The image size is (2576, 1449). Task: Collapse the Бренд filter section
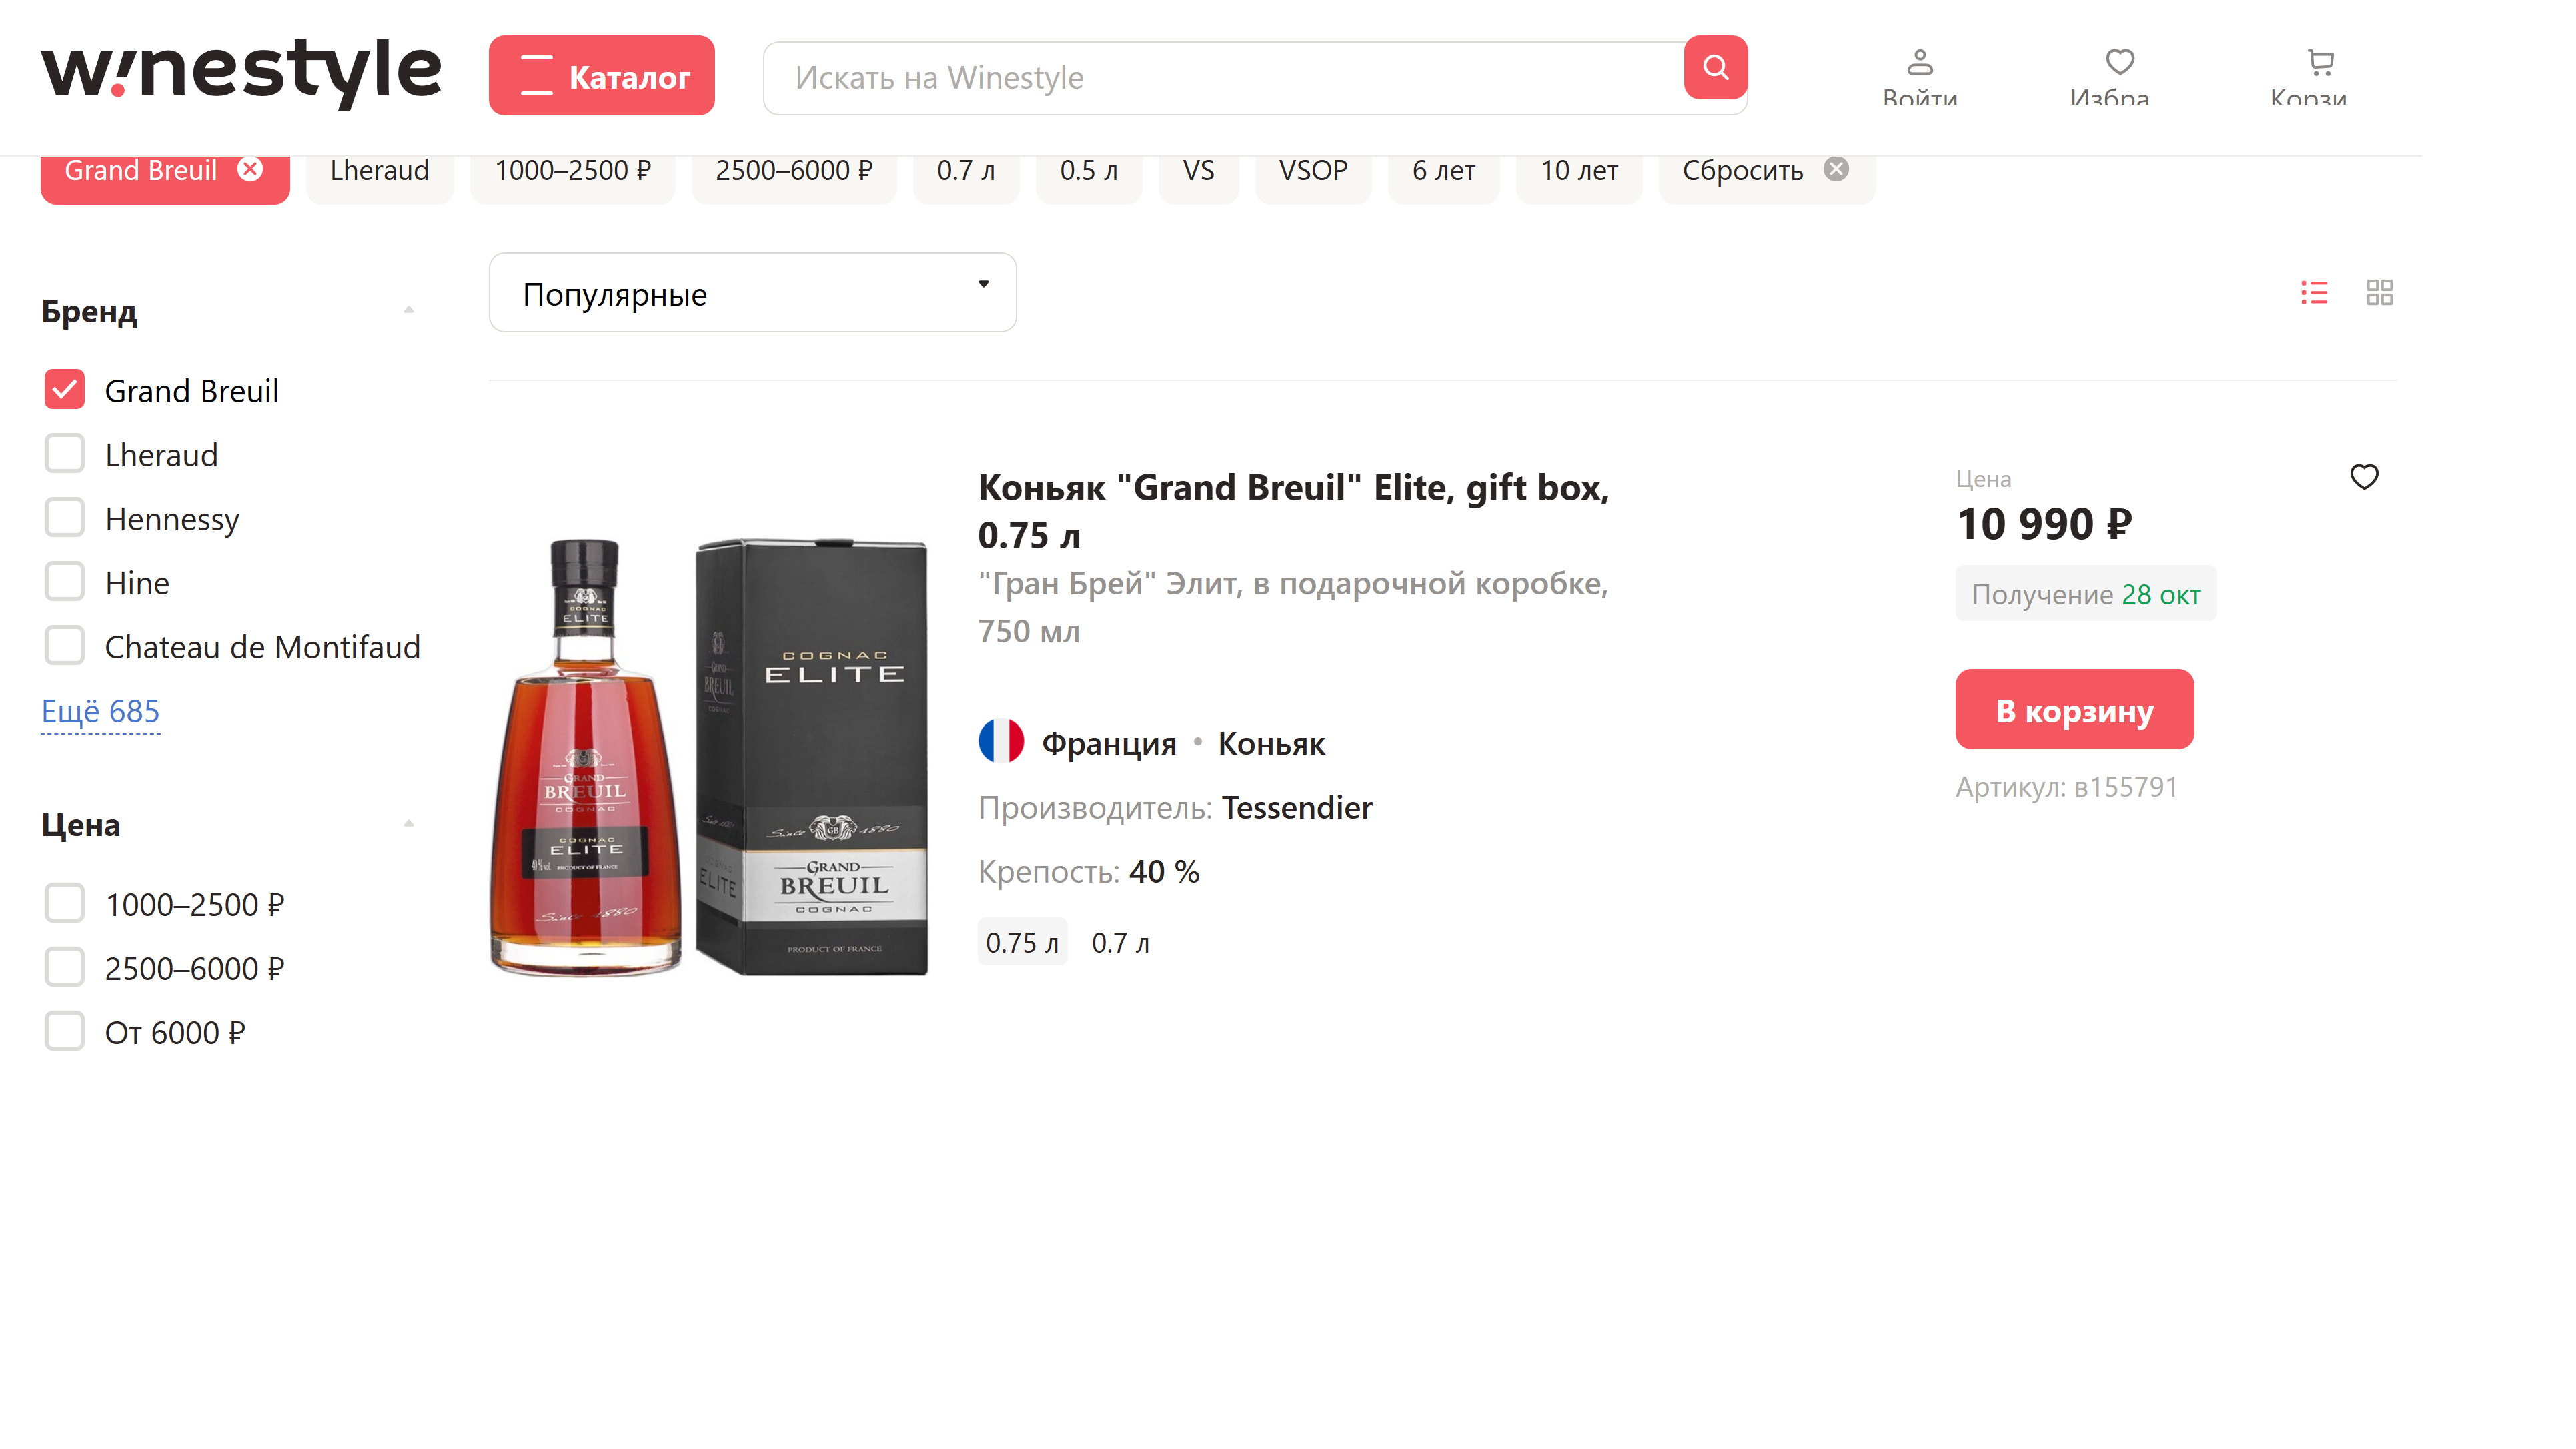(x=408, y=311)
